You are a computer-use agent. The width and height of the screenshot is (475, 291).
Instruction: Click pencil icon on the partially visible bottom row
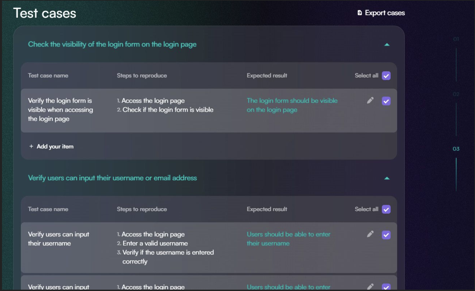click(370, 286)
